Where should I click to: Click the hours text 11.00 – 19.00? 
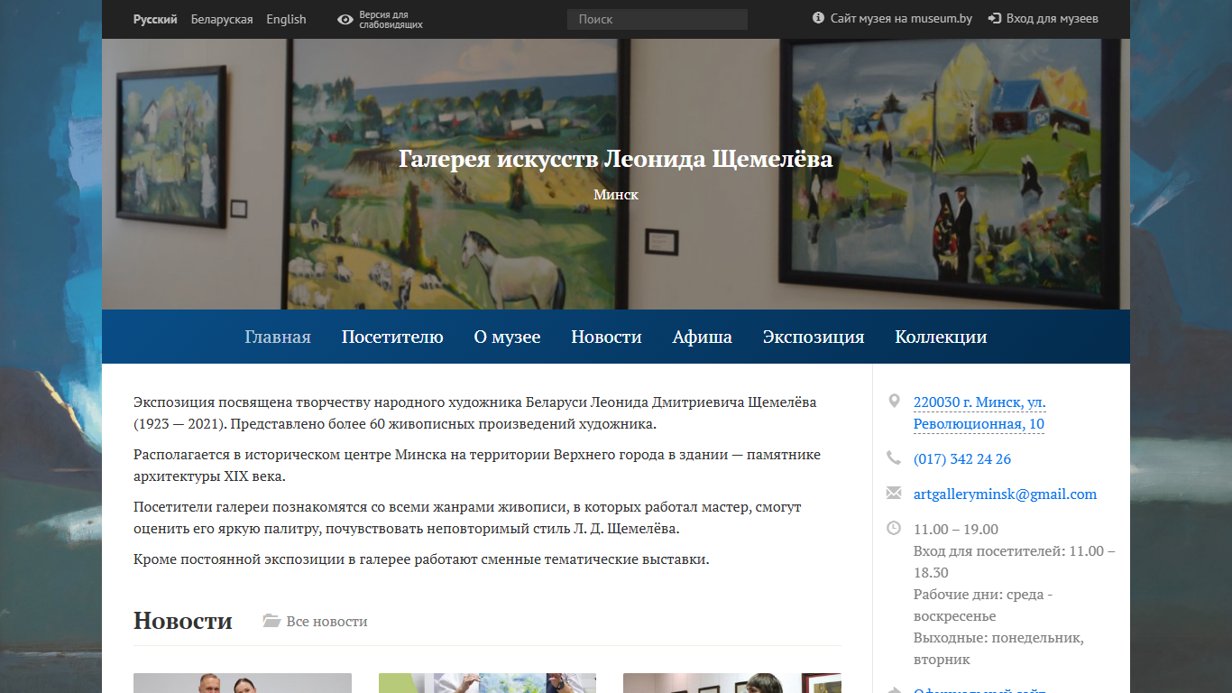pyautogui.click(x=956, y=529)
